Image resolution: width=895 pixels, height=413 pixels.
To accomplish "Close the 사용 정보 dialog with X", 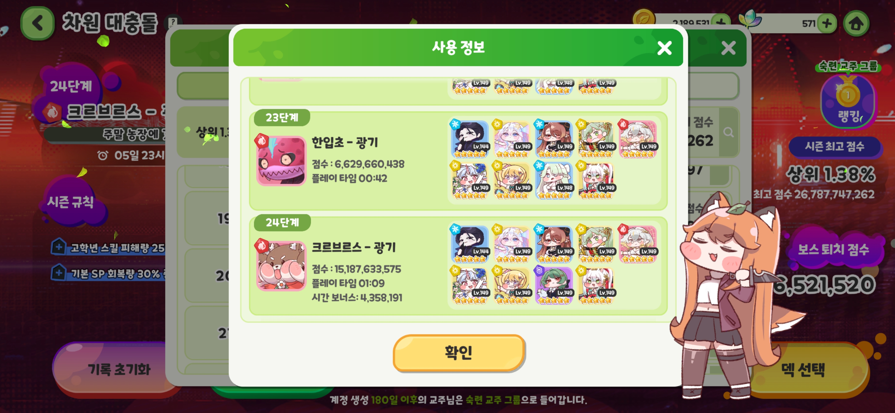I will coord(664,48).
